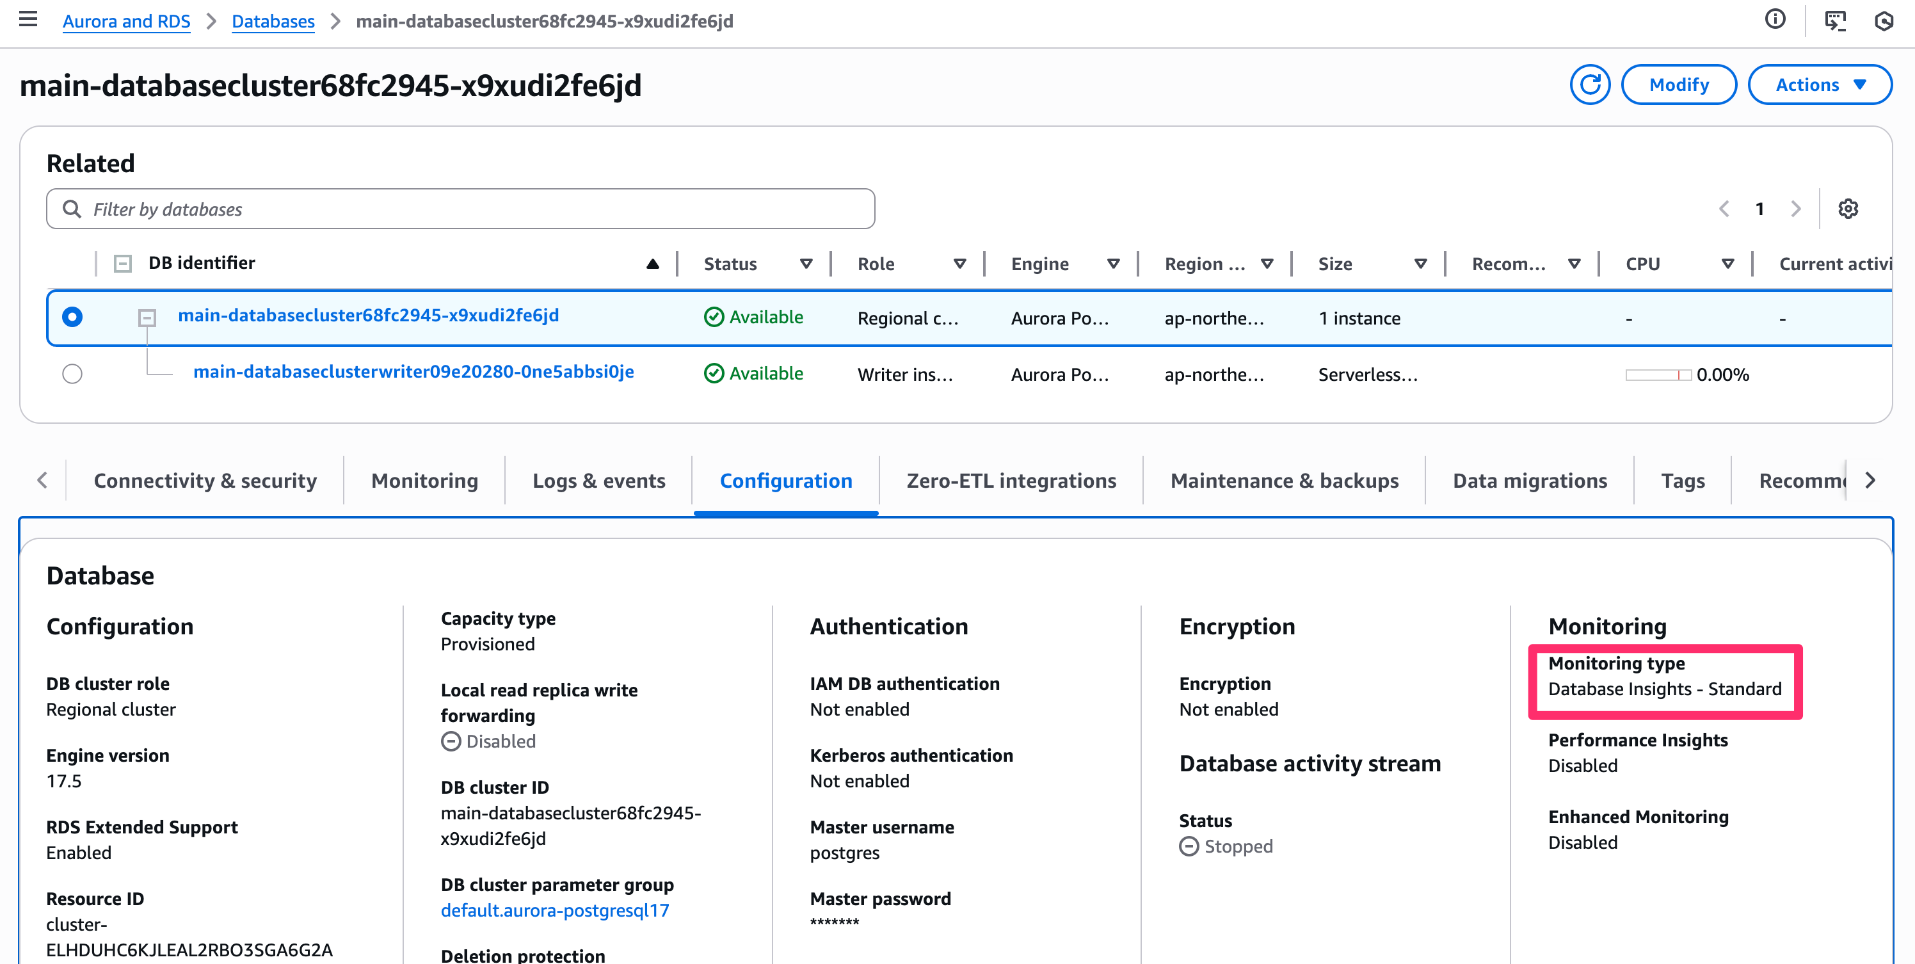Open the hamburger navigation menu
The width and height of the screenshot is (1915, 964).
coord(28,20)
